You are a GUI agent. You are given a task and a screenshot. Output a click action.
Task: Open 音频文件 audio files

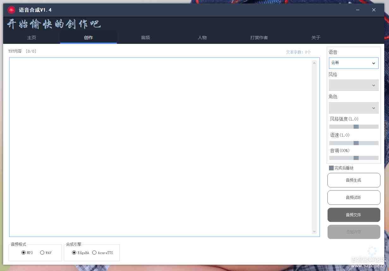pos(353,215)
